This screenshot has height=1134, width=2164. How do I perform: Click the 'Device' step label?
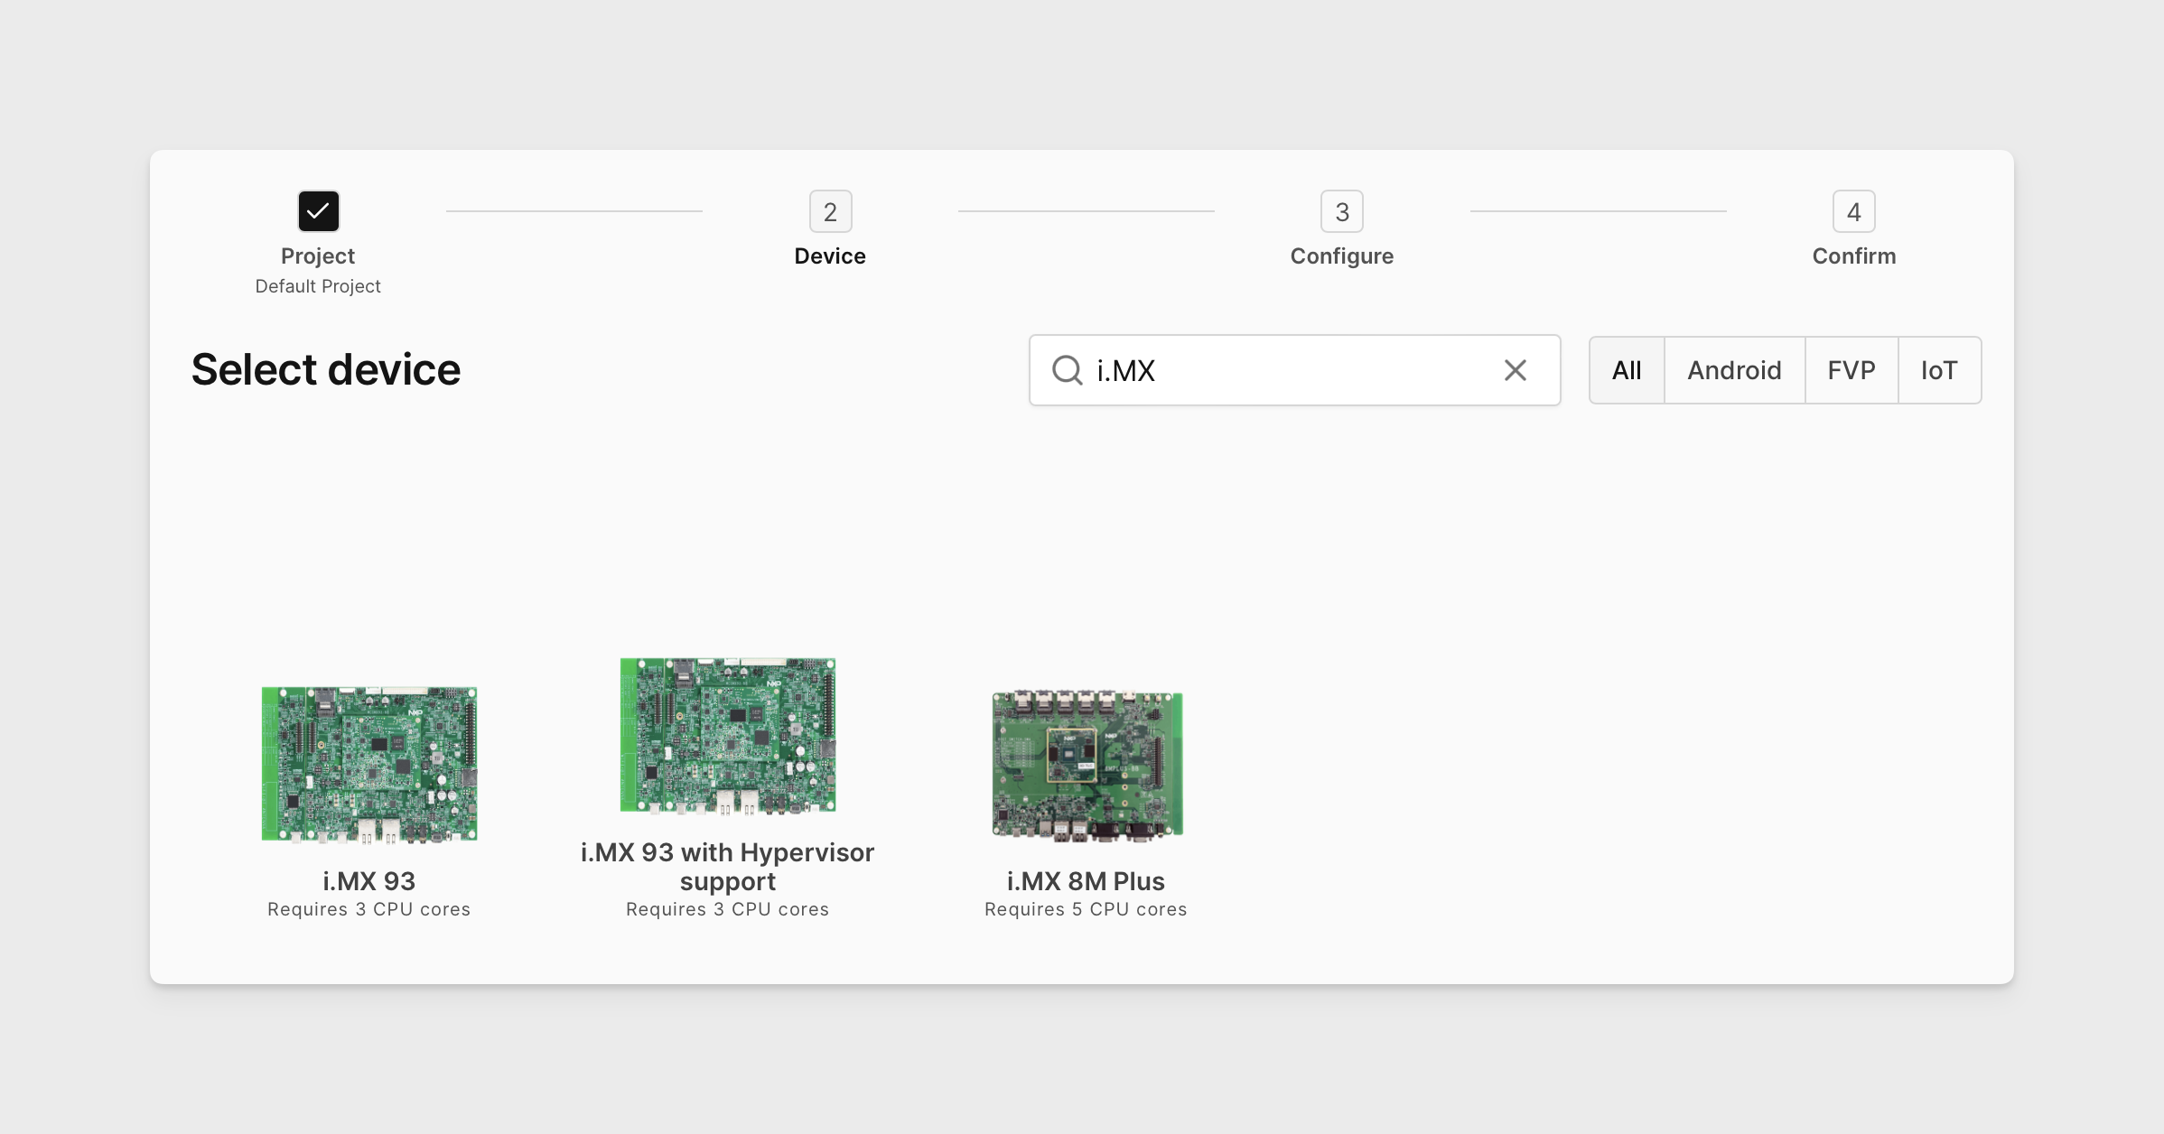[x=830, y=256]
